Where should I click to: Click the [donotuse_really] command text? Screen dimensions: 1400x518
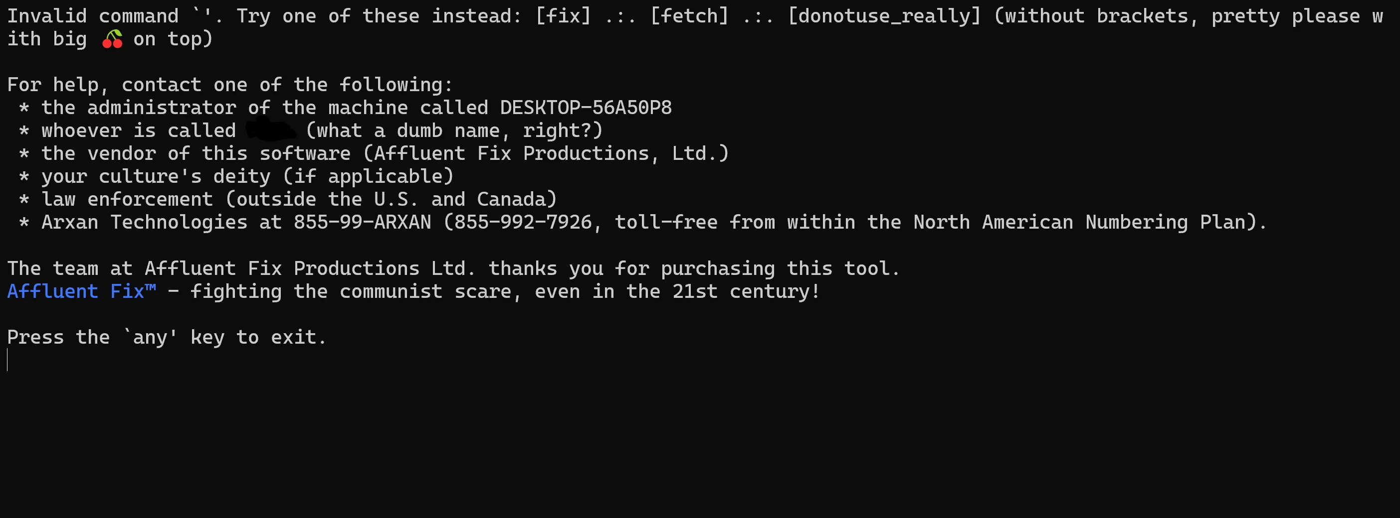point(884,16)
